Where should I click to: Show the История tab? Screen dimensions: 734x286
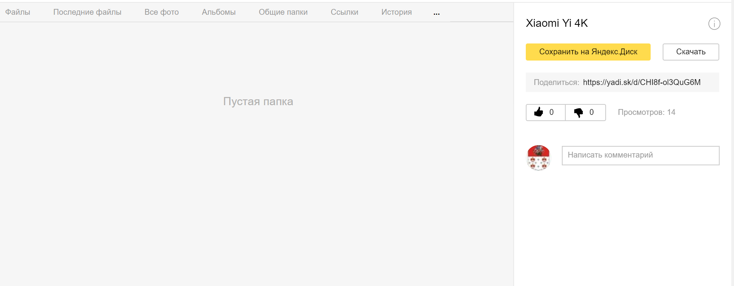click(396, 12)
